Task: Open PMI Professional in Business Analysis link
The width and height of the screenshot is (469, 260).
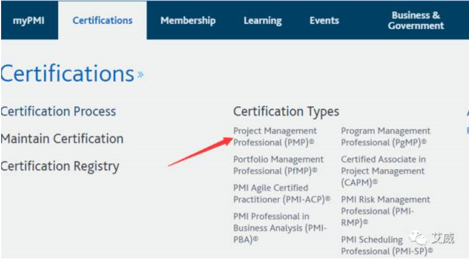Action: coord(279,228)
